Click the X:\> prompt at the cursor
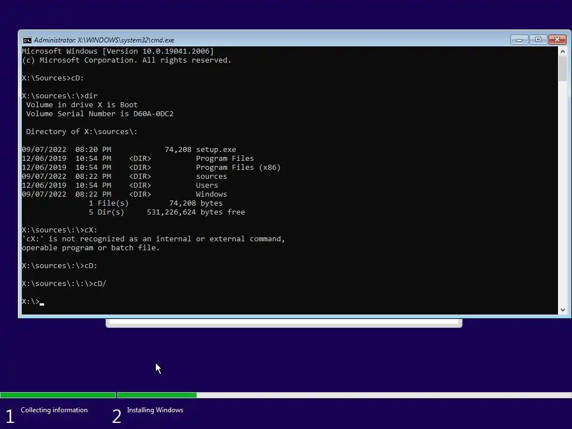 click(x=31, y=302)
